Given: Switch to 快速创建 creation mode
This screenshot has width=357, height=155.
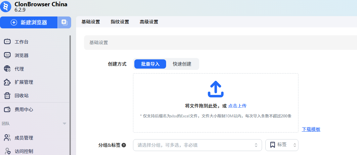Looking at the screenshot, I should [182, 64].
